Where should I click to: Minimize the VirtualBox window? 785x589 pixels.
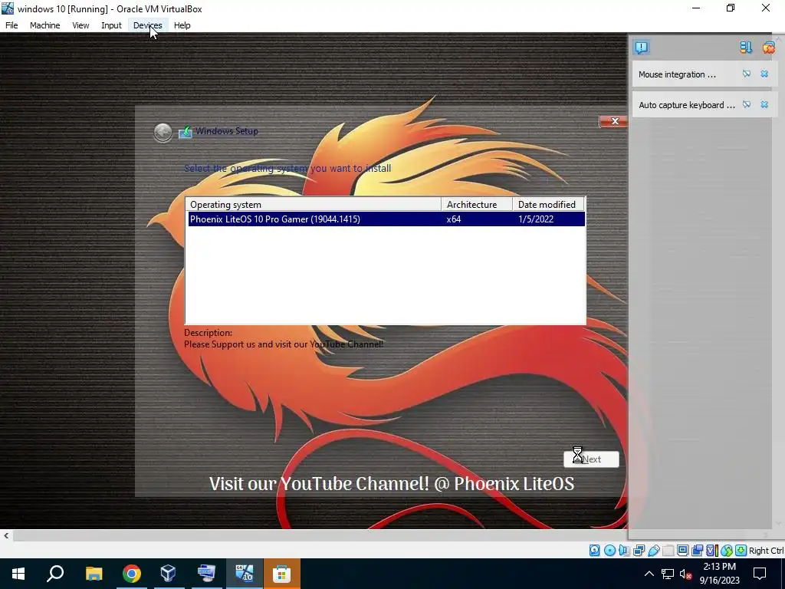click(x=696, y=8)
